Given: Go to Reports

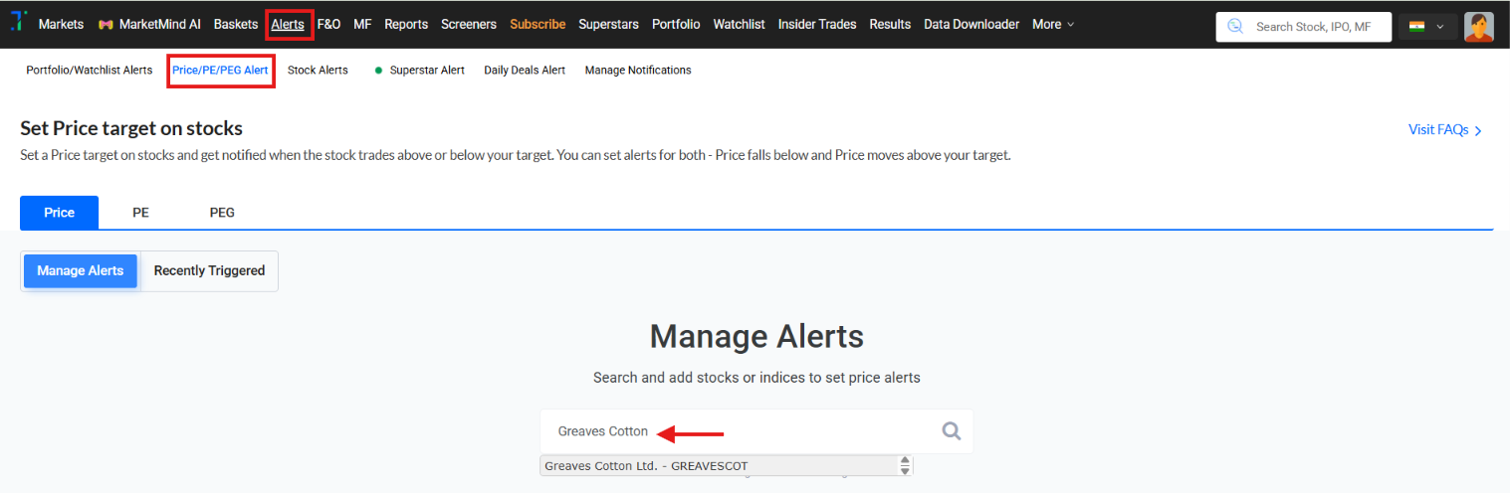Looking at the screenshot, I should 406,25.
